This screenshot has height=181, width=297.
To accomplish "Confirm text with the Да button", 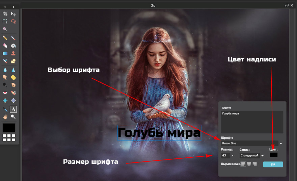I will tap(273, 164).
